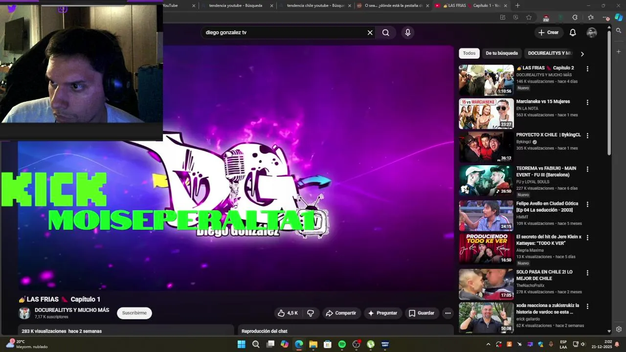
Task: Open File Explorer from taskbar
Action: (x=313, y=344)
